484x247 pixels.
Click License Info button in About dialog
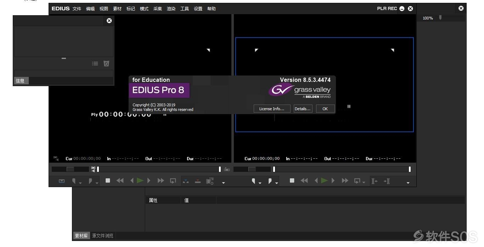coord(272,109)
